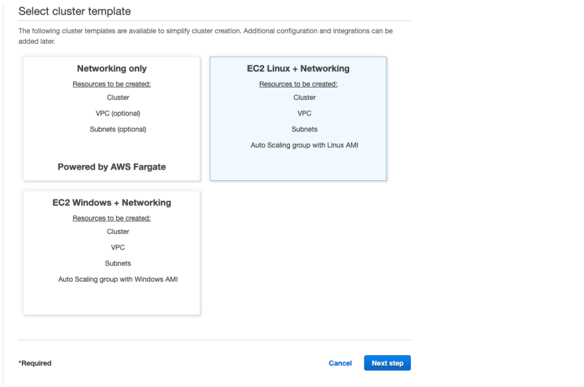Click 'Cluster' in the EC2 Linux card
The width and height of the screenshot is (584, 387).
coord(305,97)
